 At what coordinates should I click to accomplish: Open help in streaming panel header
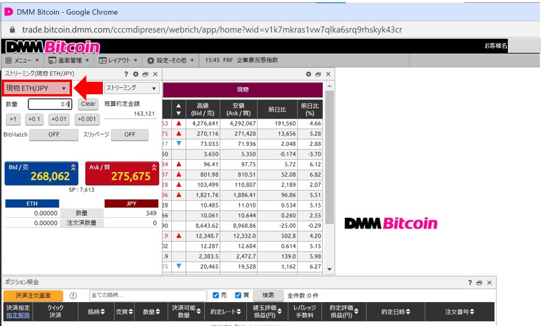[x=126, y=74]
